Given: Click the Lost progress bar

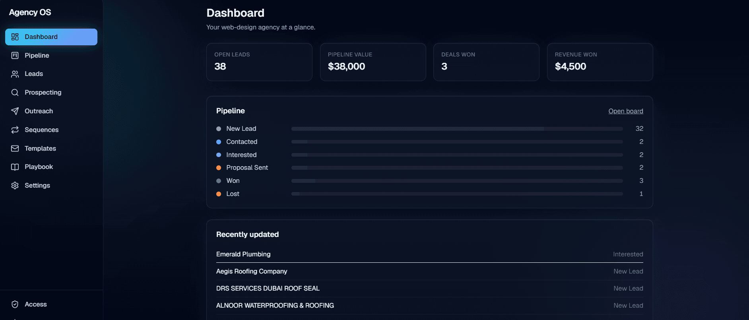Looking at the screenshot, I should 457,194.
